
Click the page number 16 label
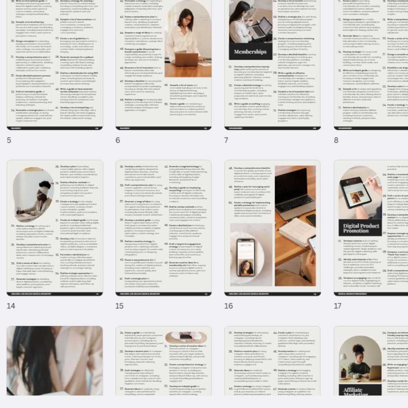pos(229,306)
